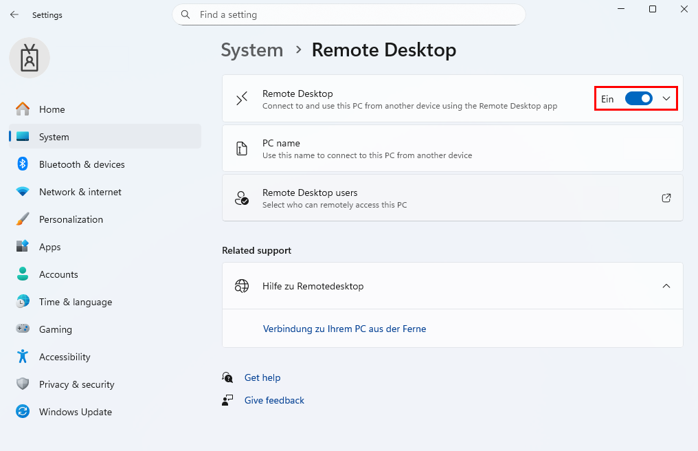The width and height of the screenshot is (698, 451).
Task: Turn off the Remote Desktop toggle
Action: pos(638,99)
